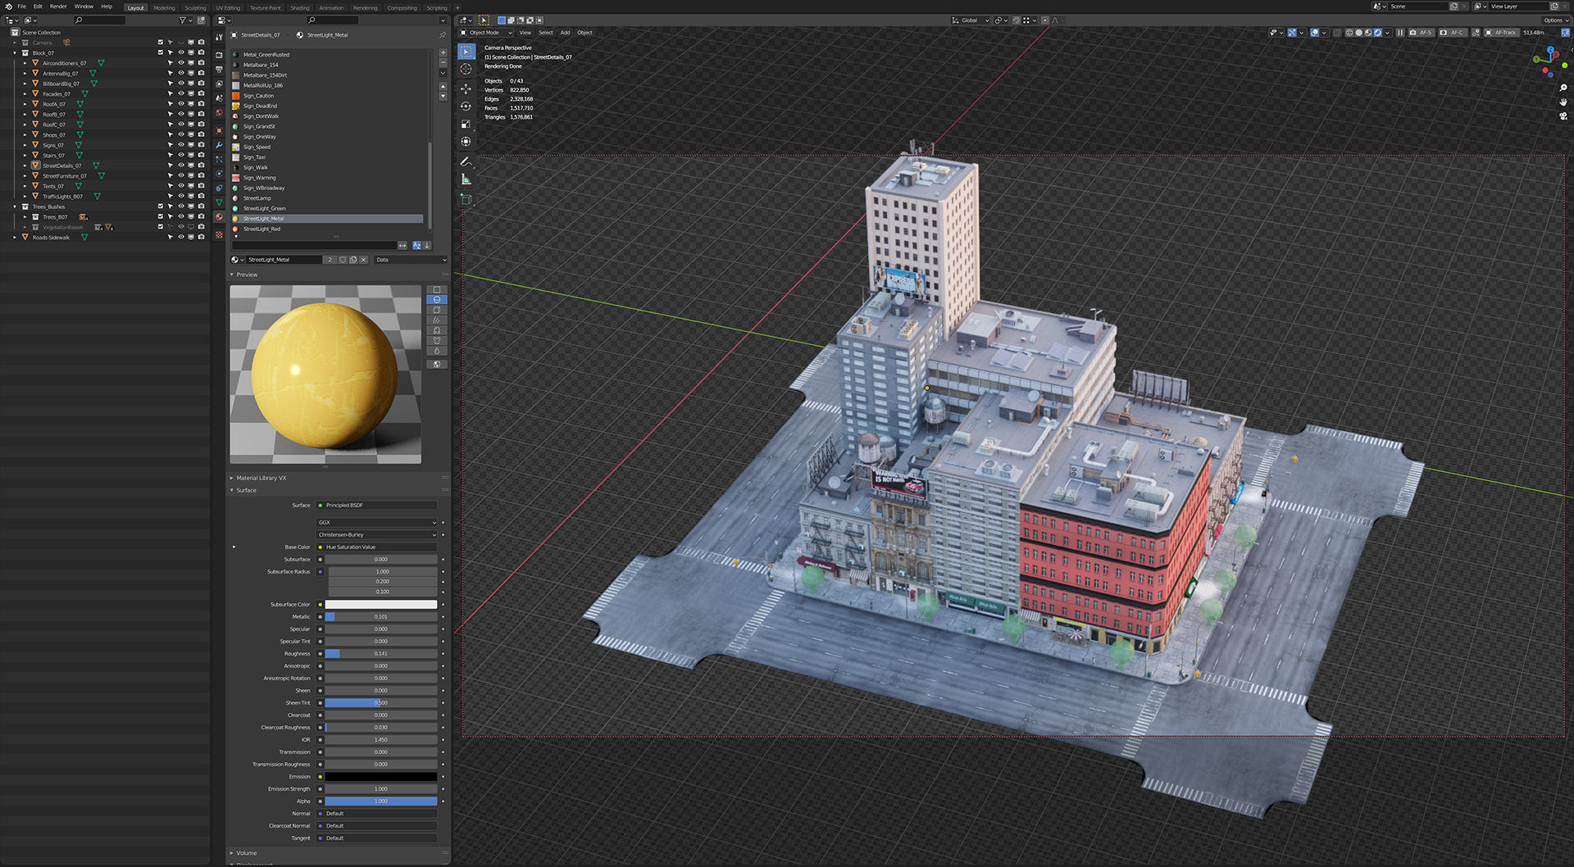
Task: Open the Tool settings properties tab
Action: 219,37
